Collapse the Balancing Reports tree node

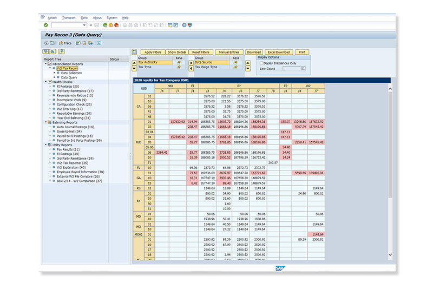coord(45,122)
